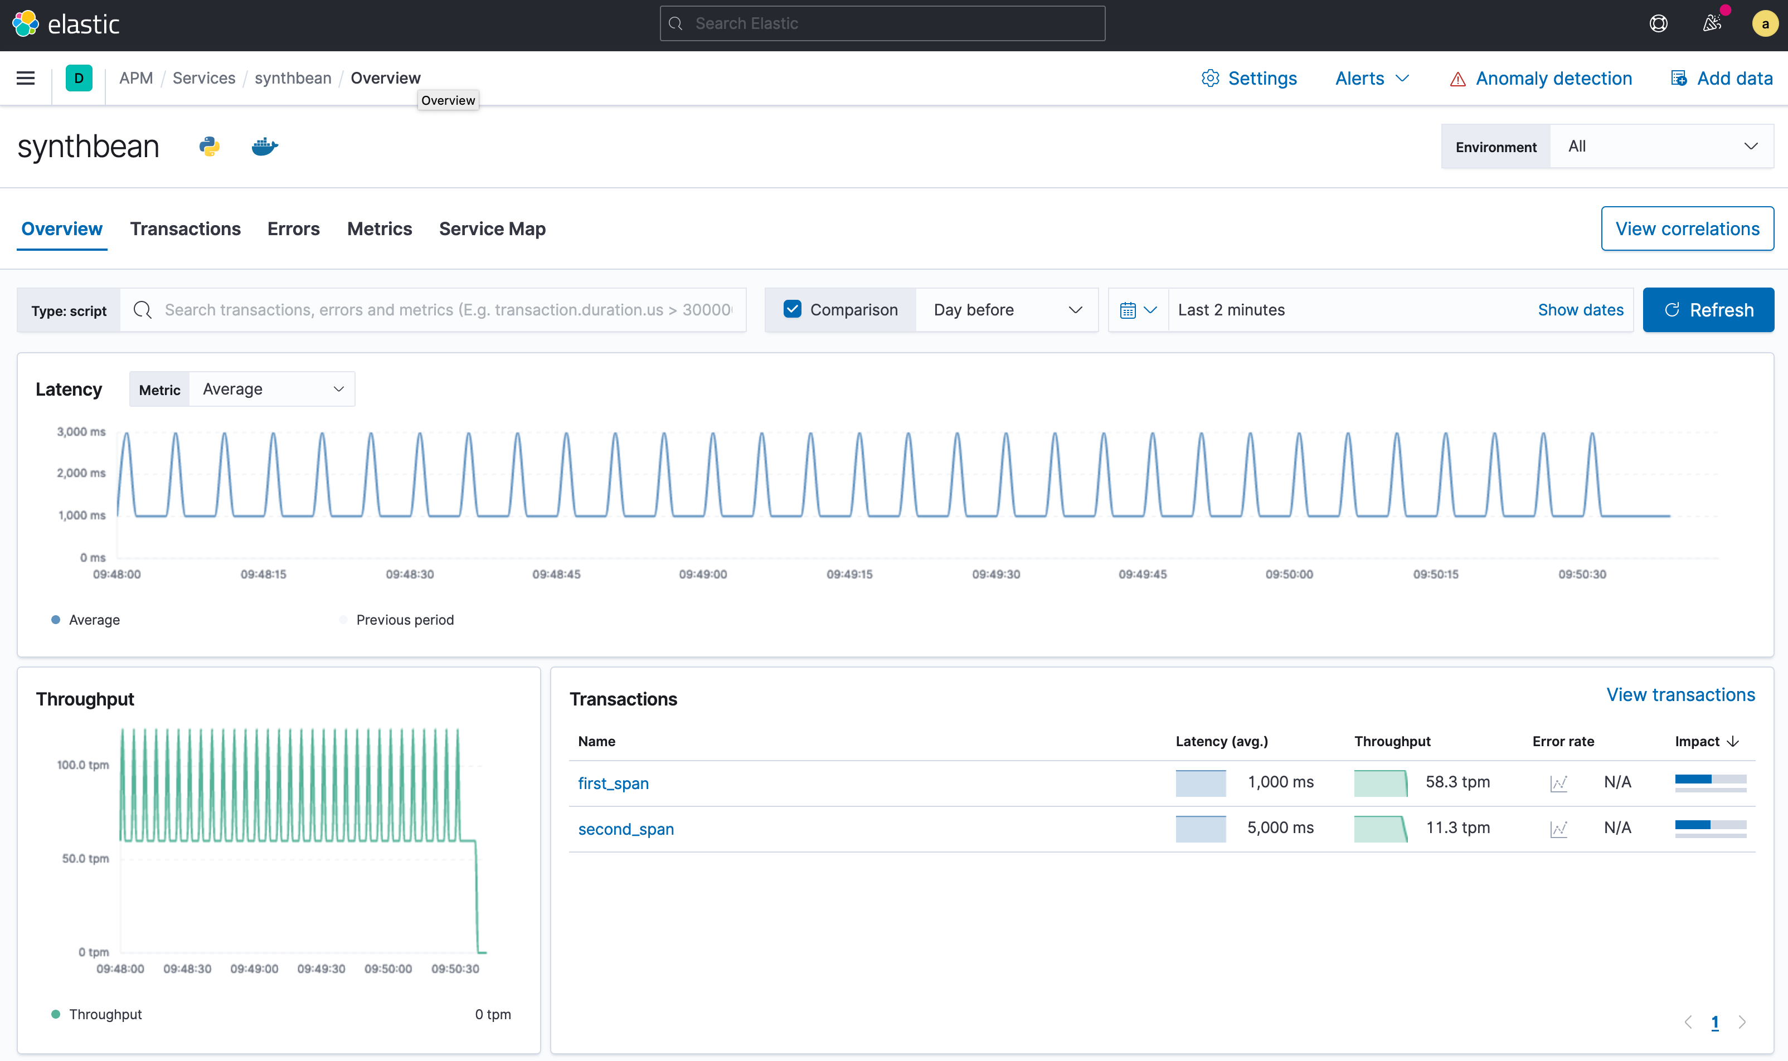This screenshot has height=1061, width=1788.
Task: Click the synthbean breadcrumb
Action: [293, 78]
